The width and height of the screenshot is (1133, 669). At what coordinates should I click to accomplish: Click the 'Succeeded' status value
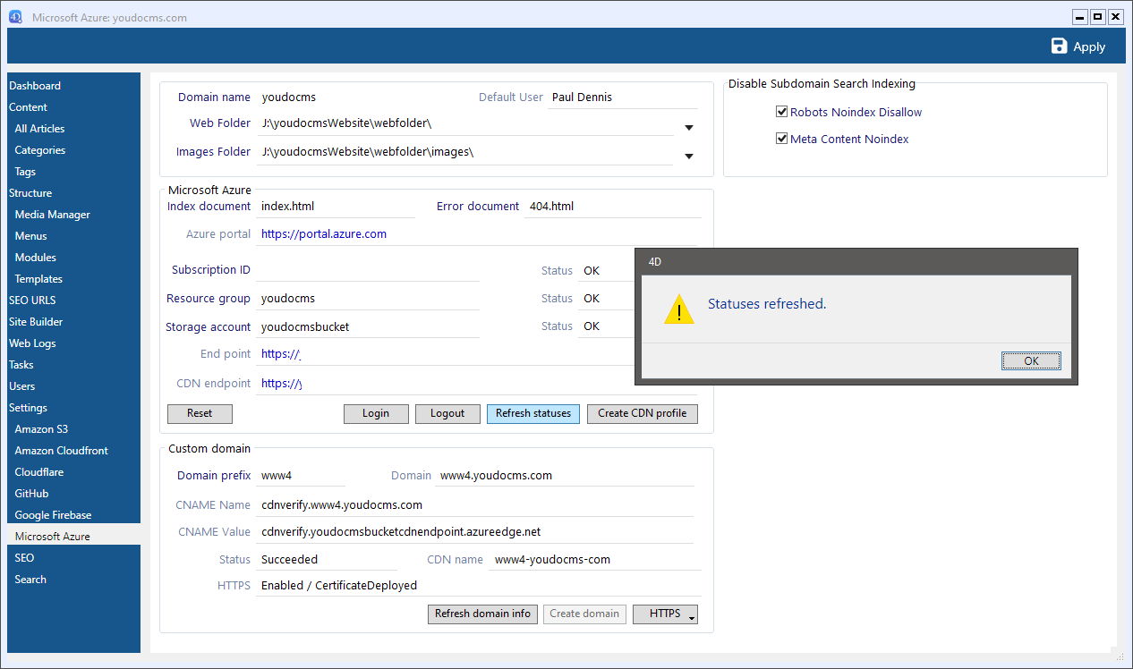(x=289, y=560)
